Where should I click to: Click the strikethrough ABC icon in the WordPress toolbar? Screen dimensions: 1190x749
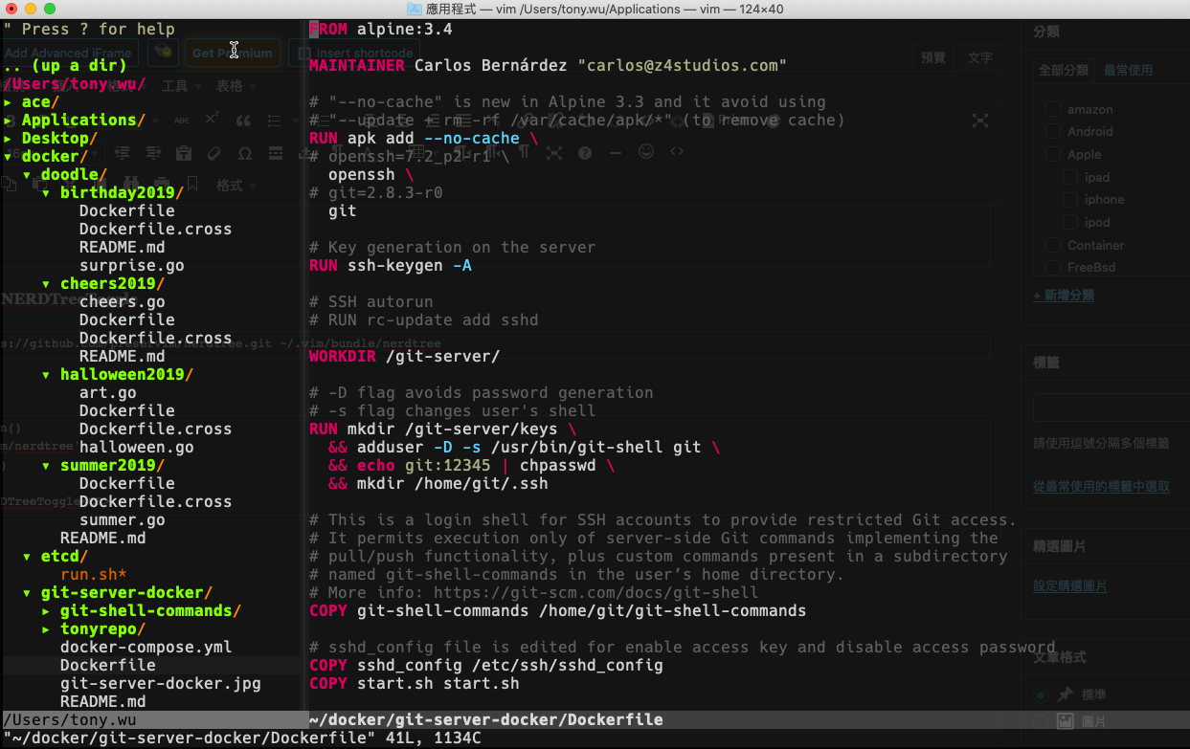tap(182, 121)
